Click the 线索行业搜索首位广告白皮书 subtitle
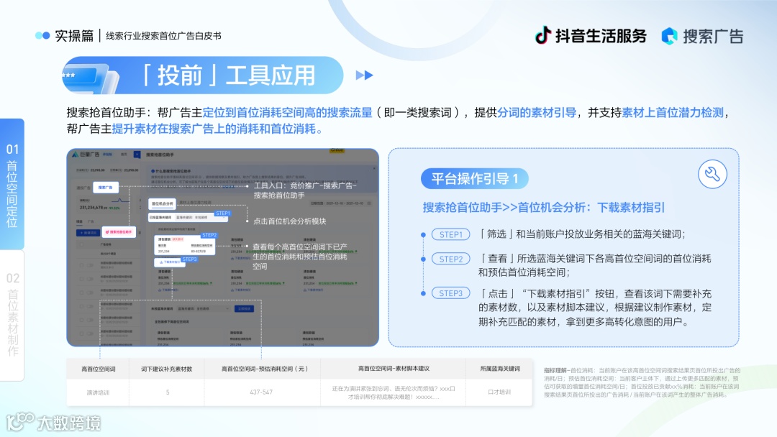Screen dimensions: 777x437 click(x=163, y=36)
